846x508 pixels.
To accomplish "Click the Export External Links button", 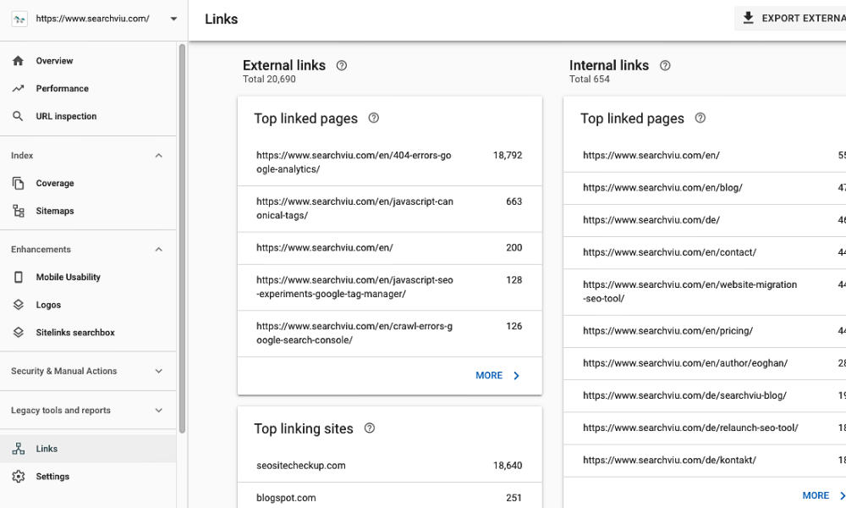I will [x=790, y=19].
